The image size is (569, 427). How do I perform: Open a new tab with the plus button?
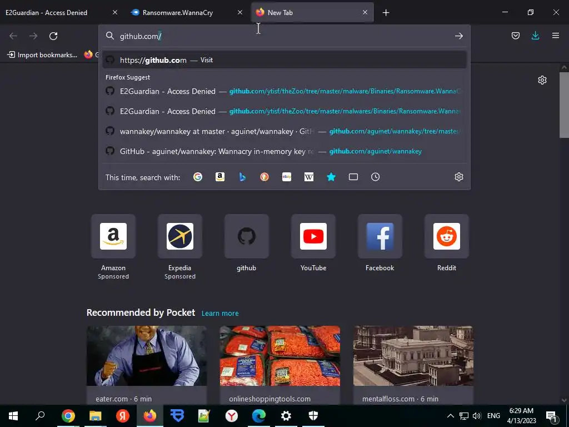click(386, 13)
